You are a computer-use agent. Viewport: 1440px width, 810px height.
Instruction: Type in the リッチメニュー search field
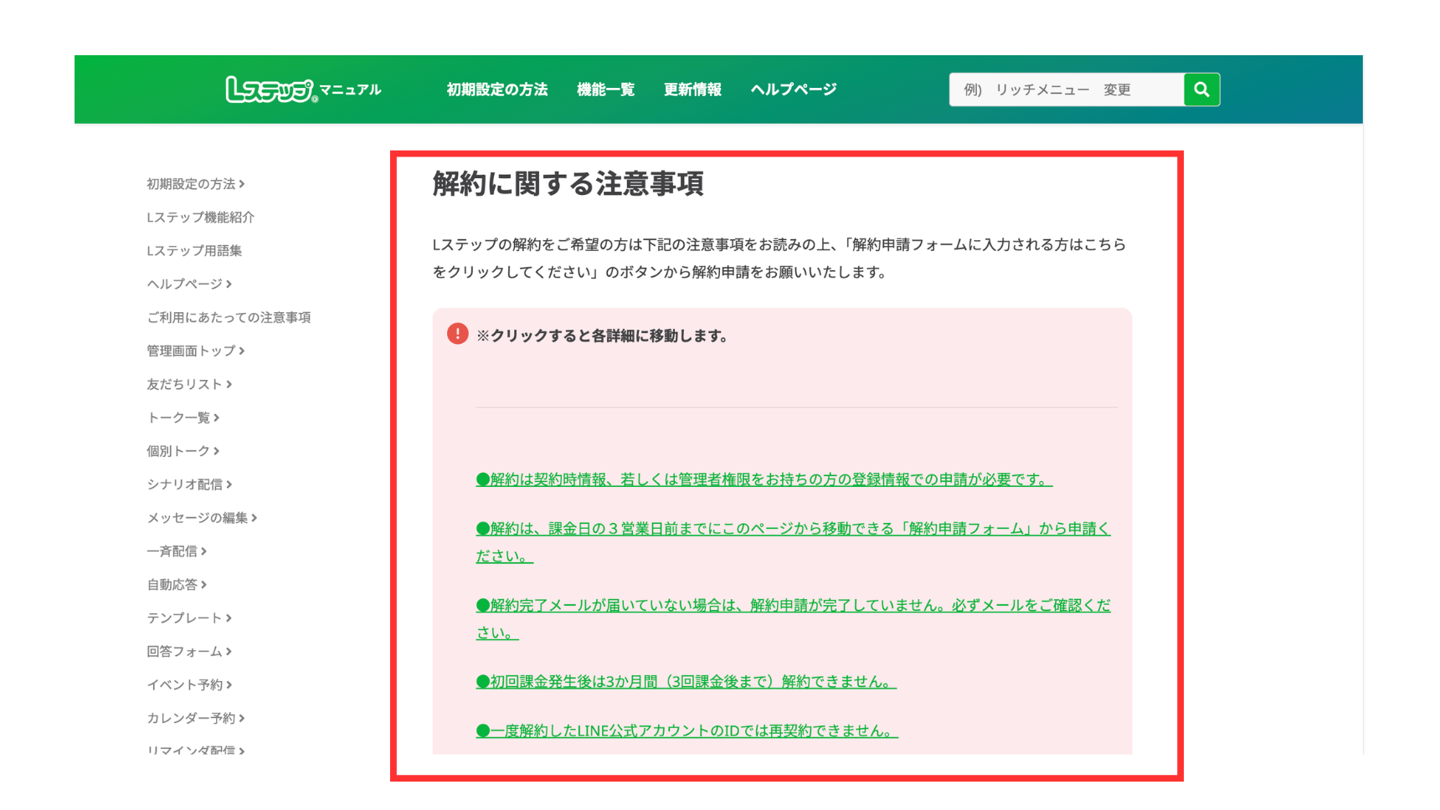1066,90
